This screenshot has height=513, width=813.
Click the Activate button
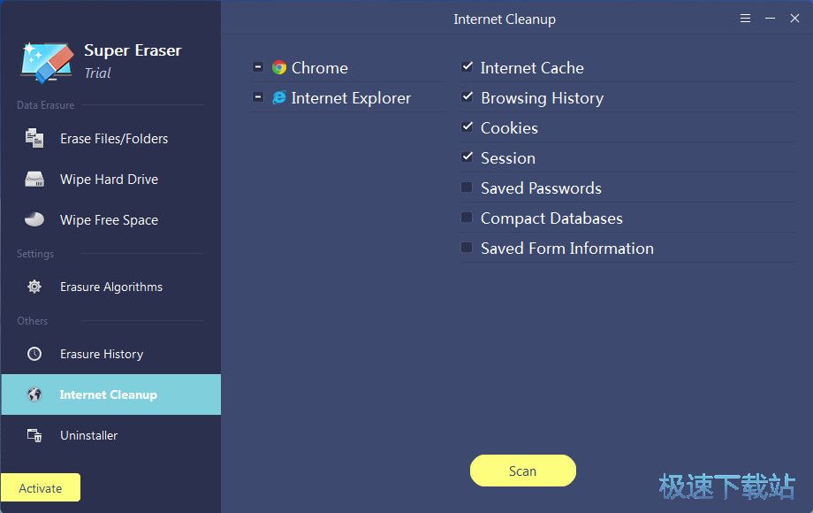pos(41,487)
